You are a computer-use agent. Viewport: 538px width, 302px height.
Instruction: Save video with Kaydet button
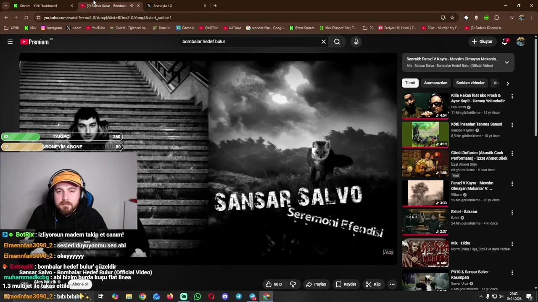346,284
